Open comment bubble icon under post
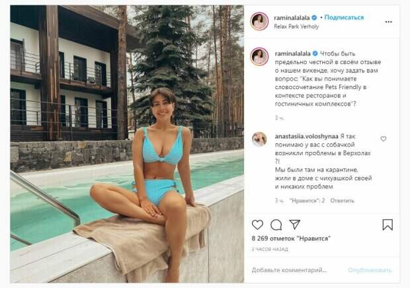 (276, 225)
